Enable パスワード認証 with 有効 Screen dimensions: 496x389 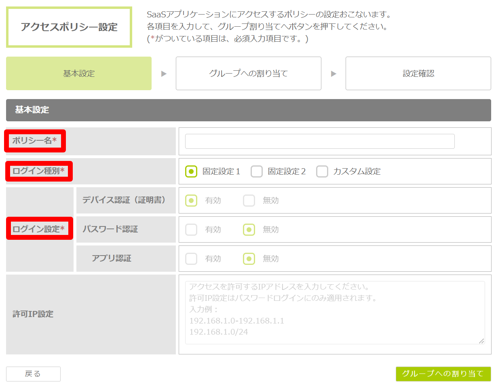(x=191, y=230)
